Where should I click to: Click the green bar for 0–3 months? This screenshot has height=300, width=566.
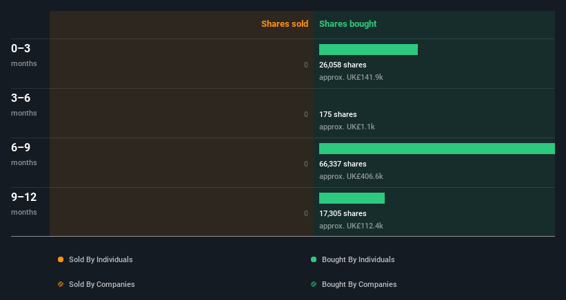coord(368,50)
